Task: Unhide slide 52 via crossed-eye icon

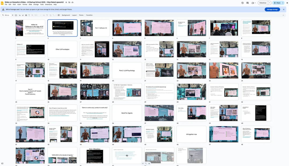Action: (x=127, y=156)
